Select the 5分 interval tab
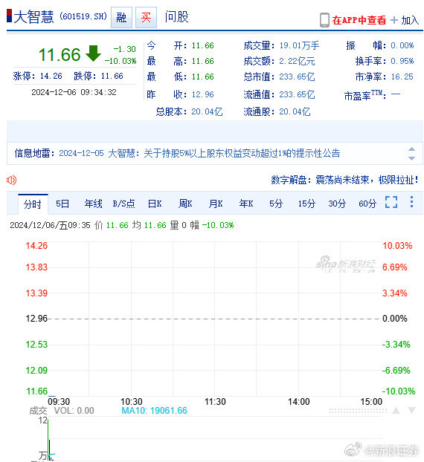 [x=276, y=204]
